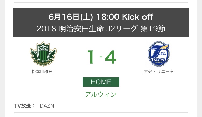Click the dash between the scores
The image size is (202, 117).
101,57
